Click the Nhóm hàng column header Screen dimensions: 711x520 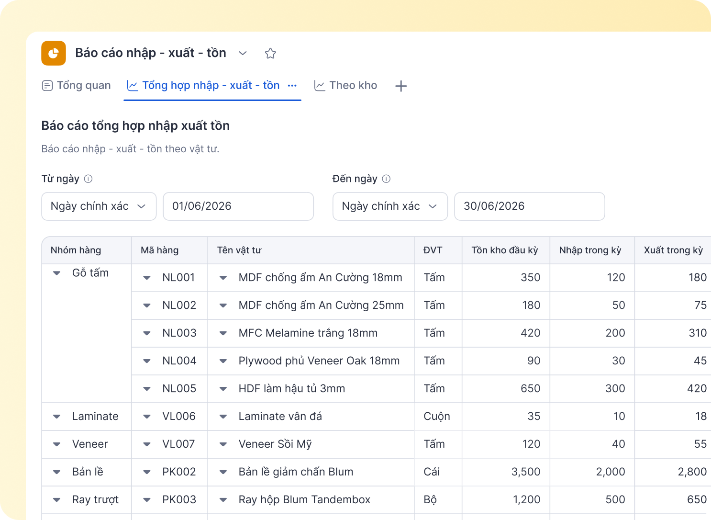tap(87, 250)
